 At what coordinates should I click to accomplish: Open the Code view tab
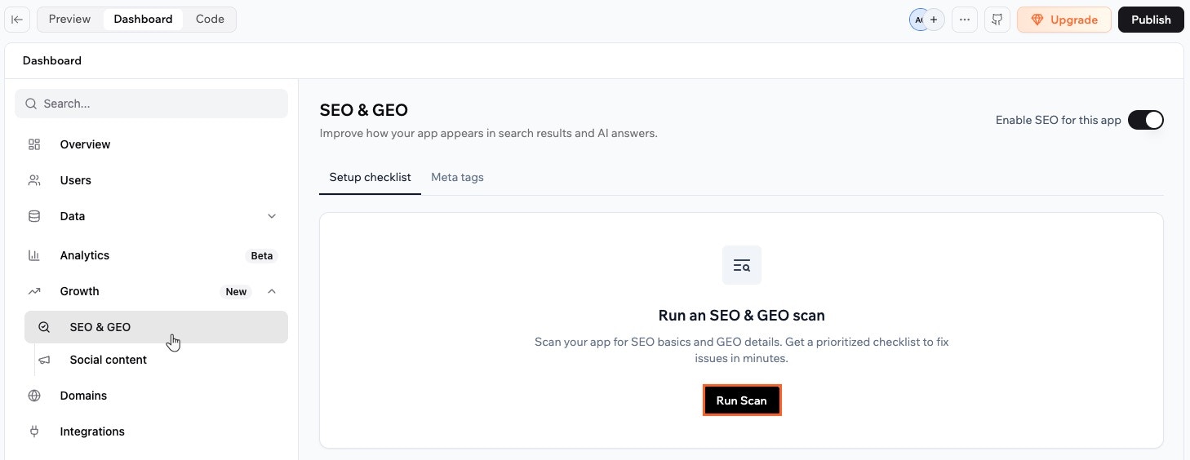[210, 20]
